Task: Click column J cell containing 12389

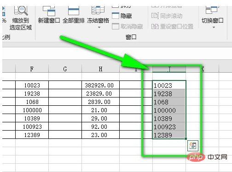Action: coord(169,135)
